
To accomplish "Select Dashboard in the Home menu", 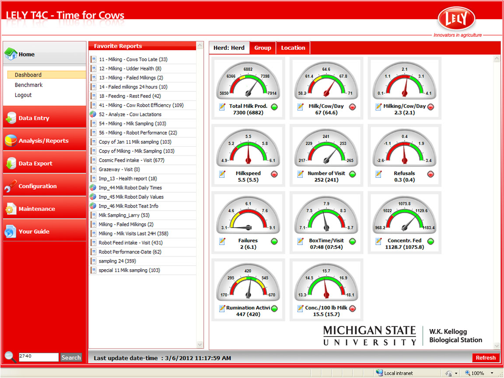I will pos(47,75).
